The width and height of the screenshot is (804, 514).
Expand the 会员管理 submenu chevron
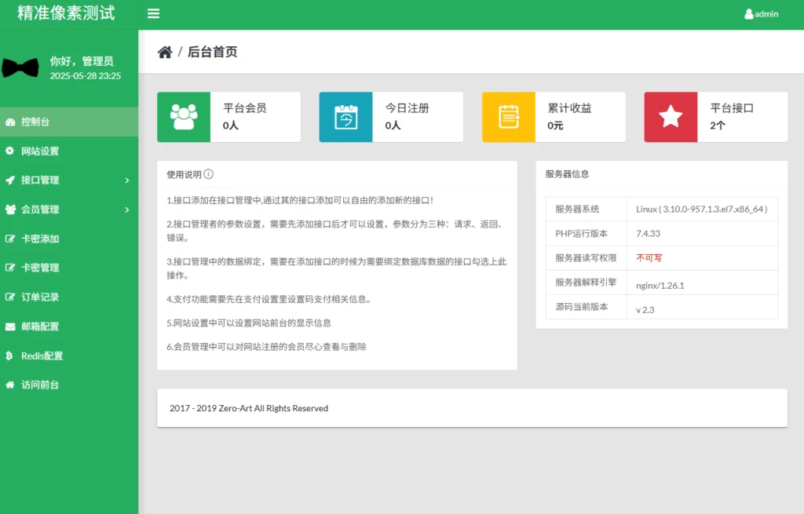(x=127, y=210)
